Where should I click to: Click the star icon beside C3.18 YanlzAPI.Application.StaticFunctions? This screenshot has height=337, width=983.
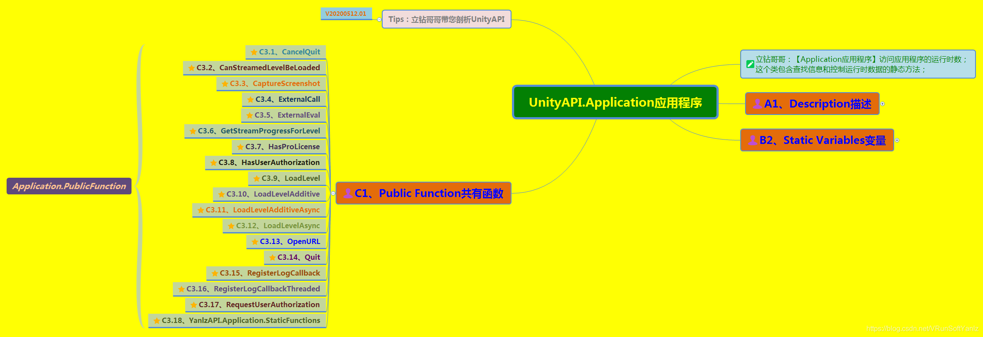click(157, 321)
